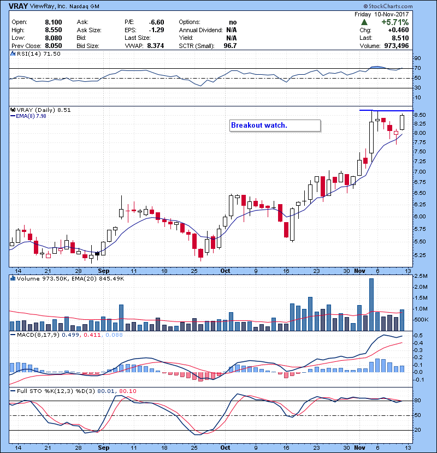This screenshot has width=437, height=453.
Task: Click the Annual Dividend N/A value
Action: [x=232, y=30]
